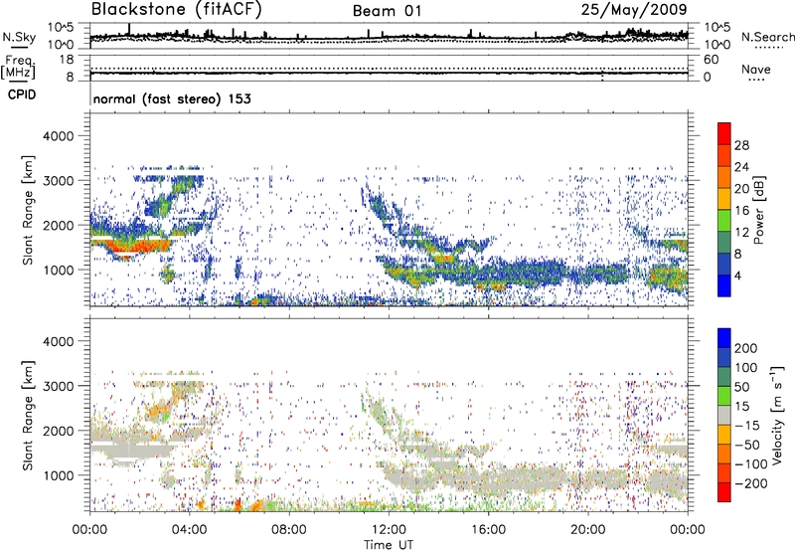
Task: Click the 'Slant Range [km]' label on velocity panel
Action: coord(28,416)
